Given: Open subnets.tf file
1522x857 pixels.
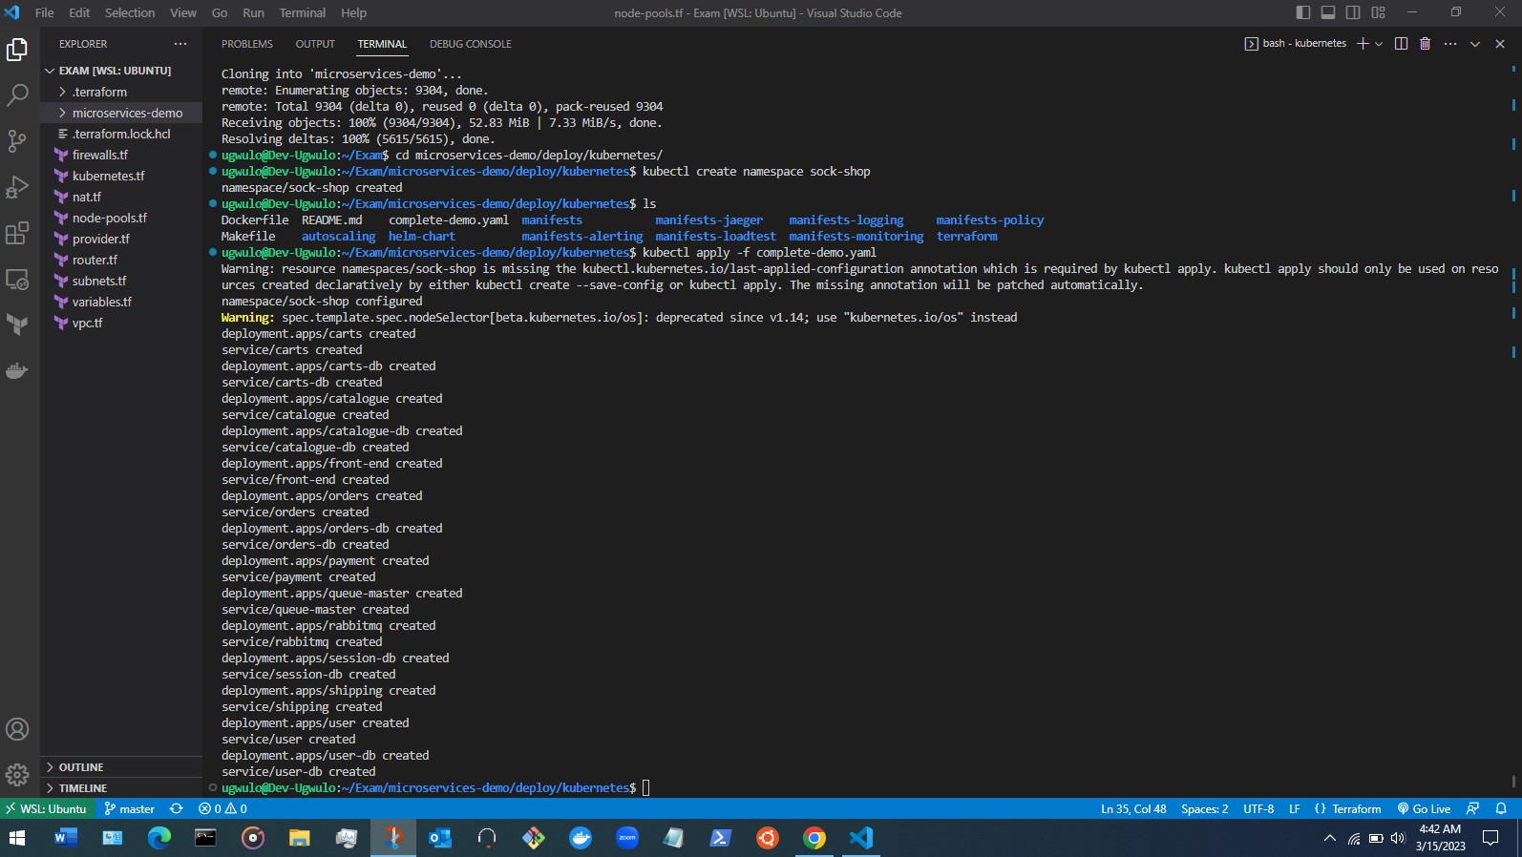Looking at the screenshot, I should coord(121,281).
